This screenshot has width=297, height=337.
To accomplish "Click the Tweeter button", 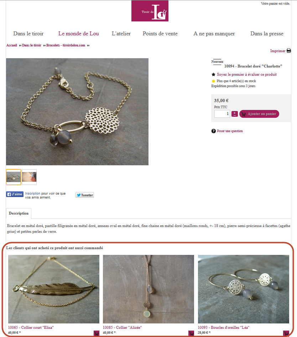I will pos(85,195).
